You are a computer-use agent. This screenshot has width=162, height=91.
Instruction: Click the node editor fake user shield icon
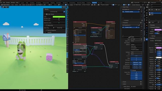tap(113, 5)
